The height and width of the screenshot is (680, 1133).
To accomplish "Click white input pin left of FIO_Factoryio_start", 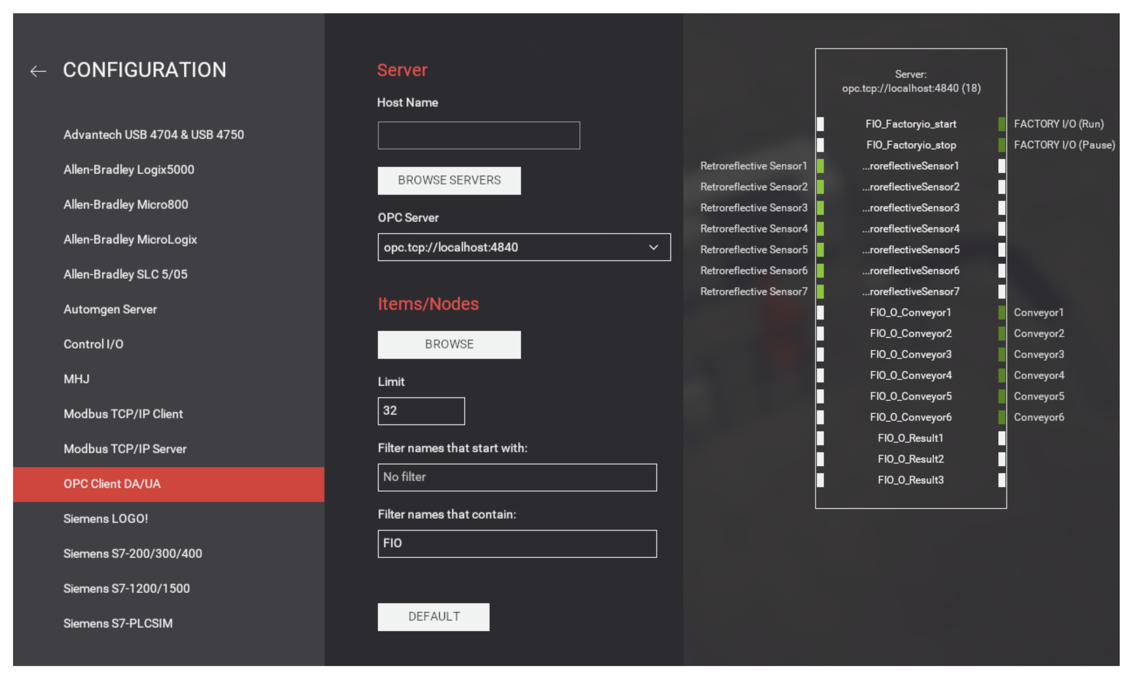I will coord(820,124).
